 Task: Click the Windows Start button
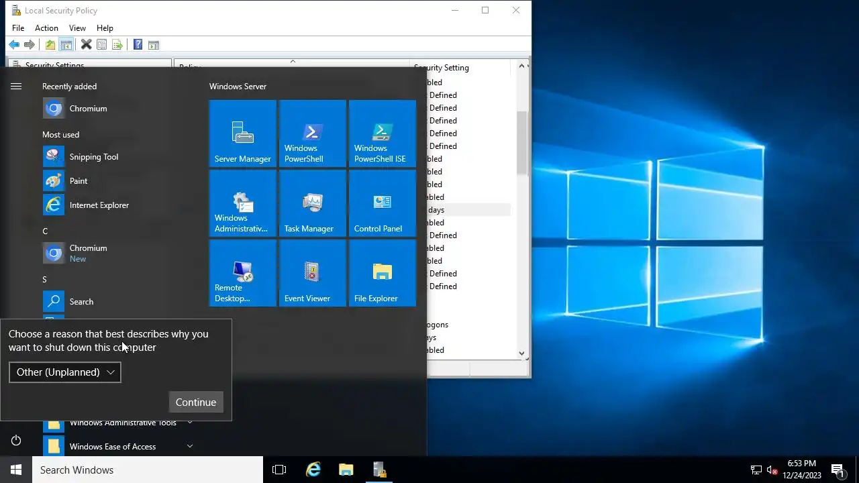pyautogui.click(x=16, y=470)
